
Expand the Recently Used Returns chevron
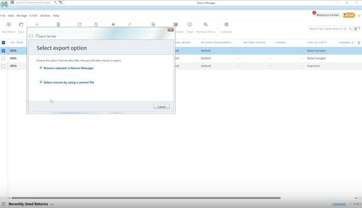coord(52,204)
